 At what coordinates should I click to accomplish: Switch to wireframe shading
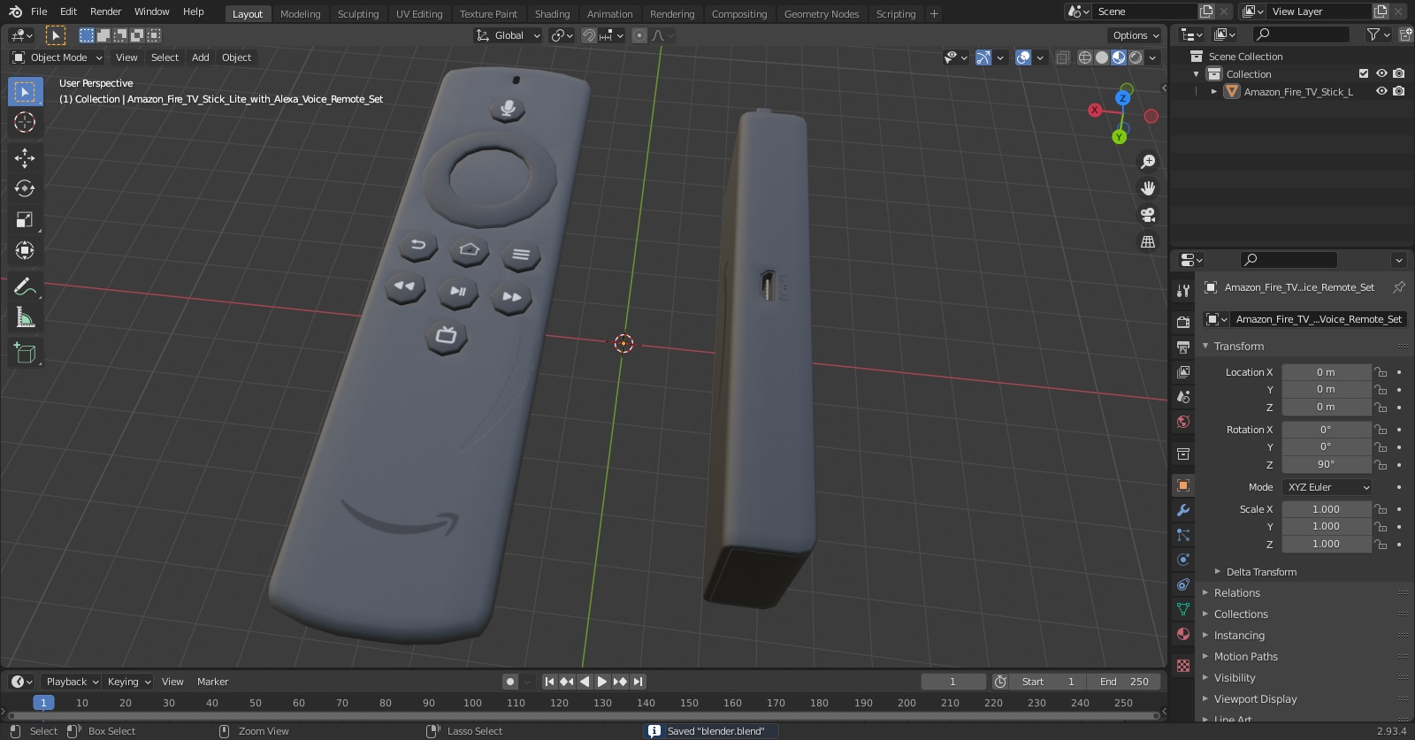(1085, 57)
